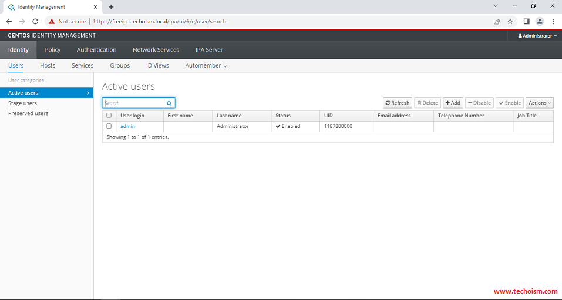
Task: Click the UID value 1187800000
Action: [338, 127]
